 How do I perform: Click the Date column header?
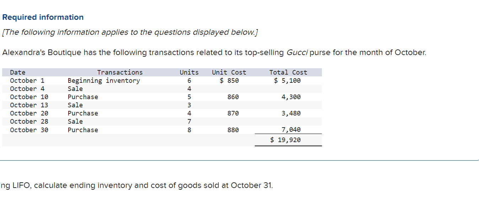18,72
